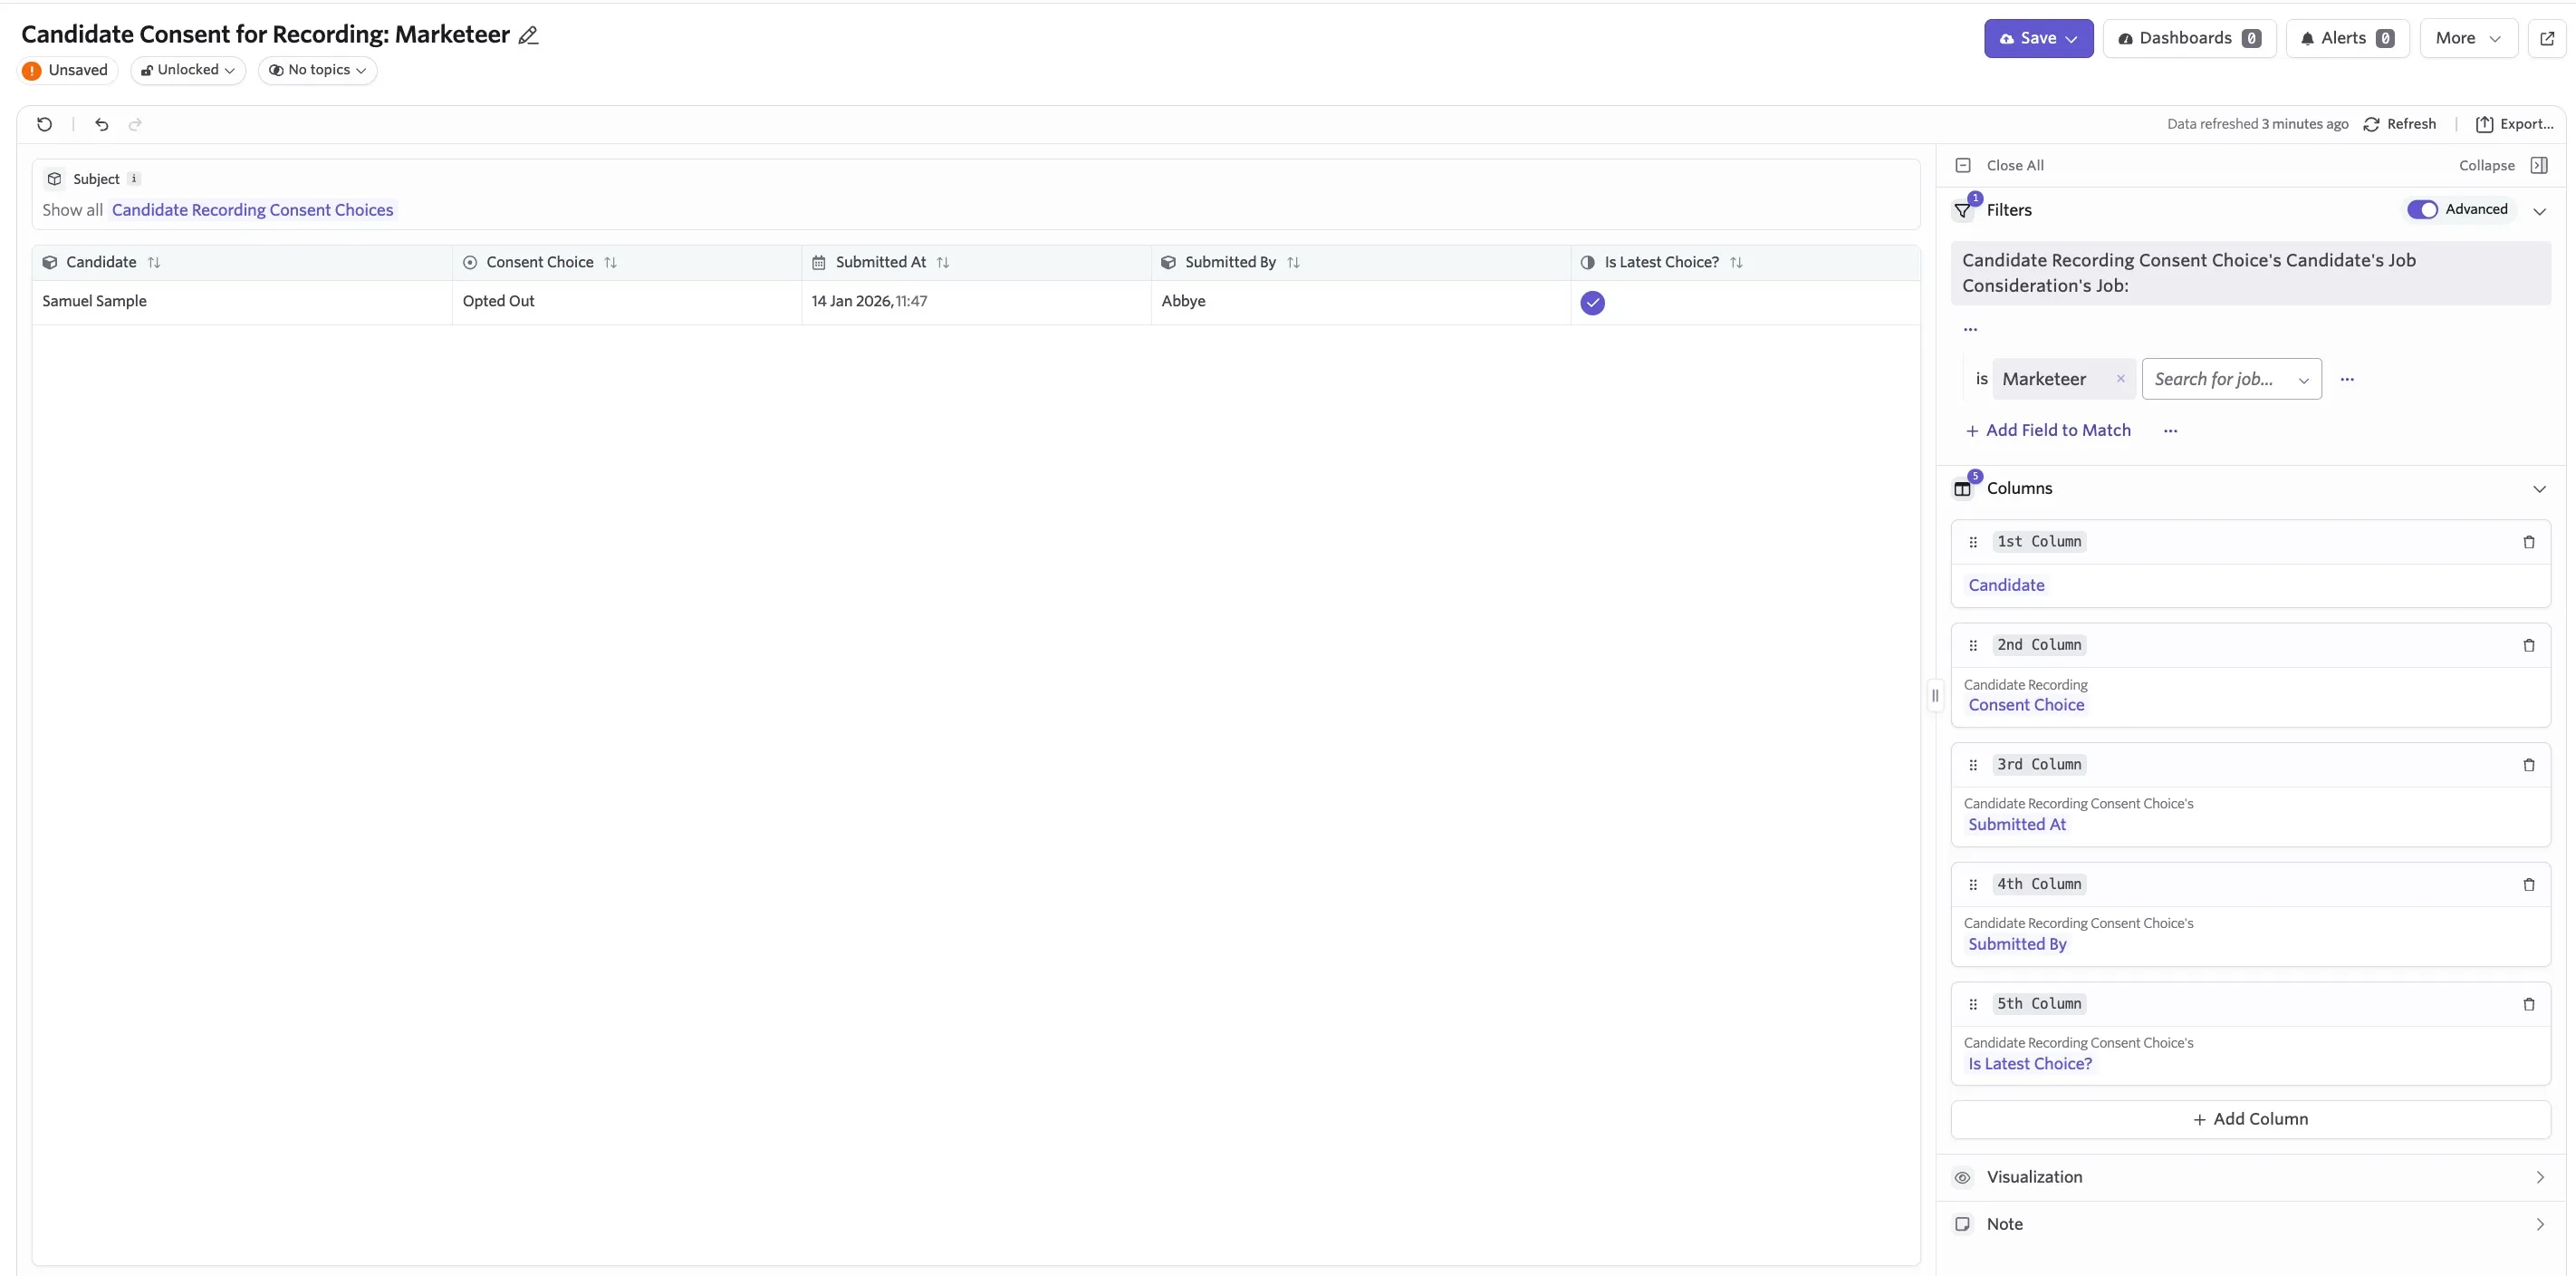Close All panel sections
The width and height of the screenshot is (2576, 1276).
pyautogui.click(x=1999, y=165)
